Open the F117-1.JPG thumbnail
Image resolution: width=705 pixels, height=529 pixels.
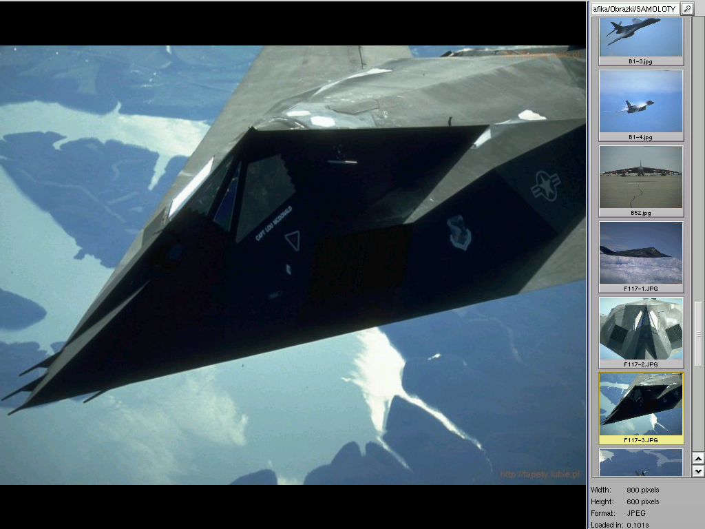(641, 257)
